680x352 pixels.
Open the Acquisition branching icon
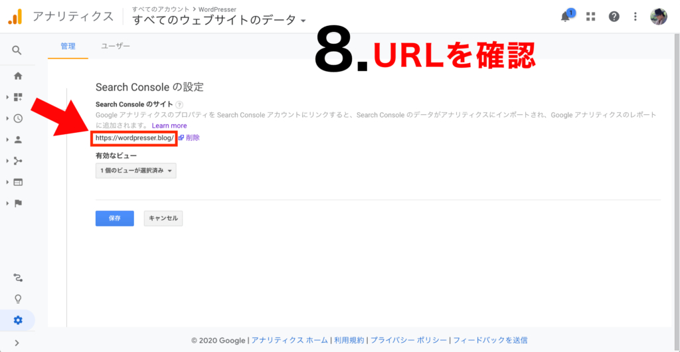tap(18, 161)
